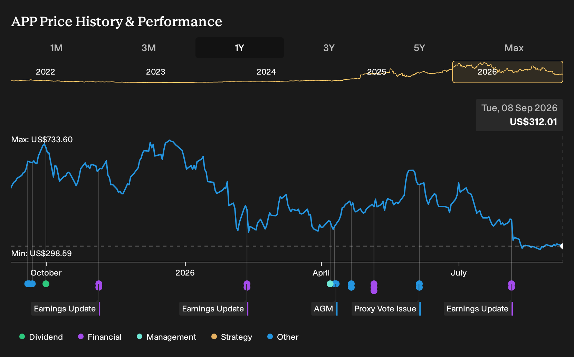Select the 1Y time range tab
Viewport: 574px width, 357px height.
click(240, 48)
